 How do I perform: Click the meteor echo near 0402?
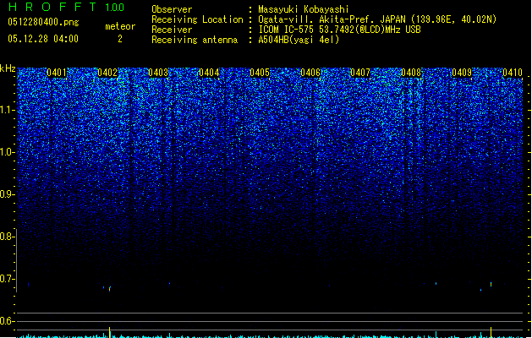click(109, 289)
